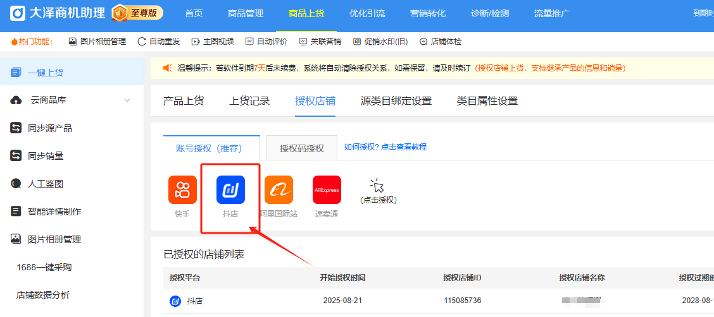Image resolution: width=714 pixels, height=317 pixels.
Task: Click the Kuaishou (快手) platform icon
Action: (x=182, y=190)
